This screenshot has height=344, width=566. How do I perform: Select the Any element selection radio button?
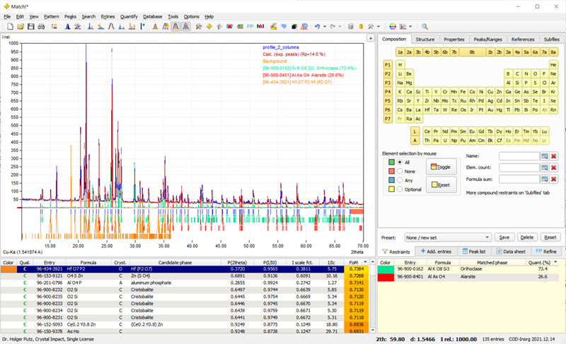398,180
